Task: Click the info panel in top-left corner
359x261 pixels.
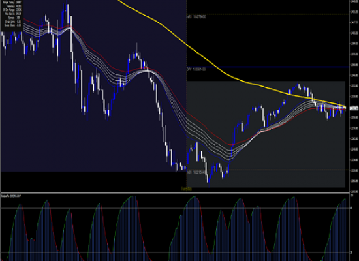Action: click(12, 14)
